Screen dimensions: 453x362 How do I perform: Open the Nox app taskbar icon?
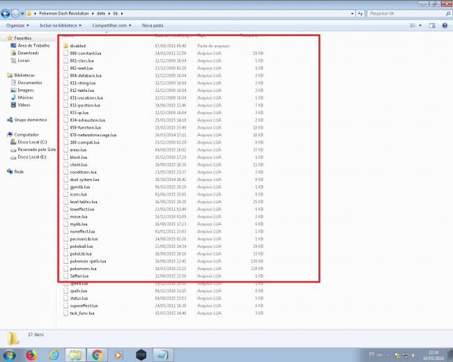point(141,355)
